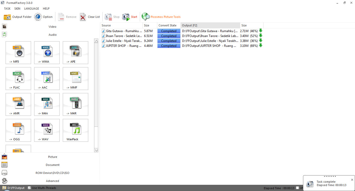
Task: Open the TASK menu
Action: [7, 9]
